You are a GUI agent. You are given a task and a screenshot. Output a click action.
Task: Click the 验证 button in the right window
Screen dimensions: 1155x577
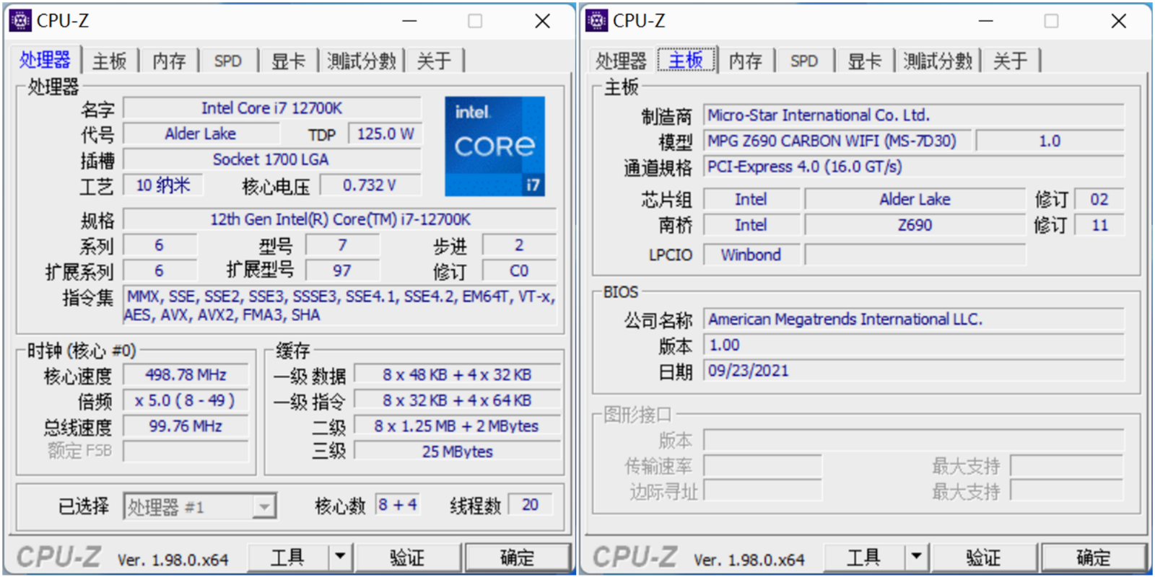point(984,558)
